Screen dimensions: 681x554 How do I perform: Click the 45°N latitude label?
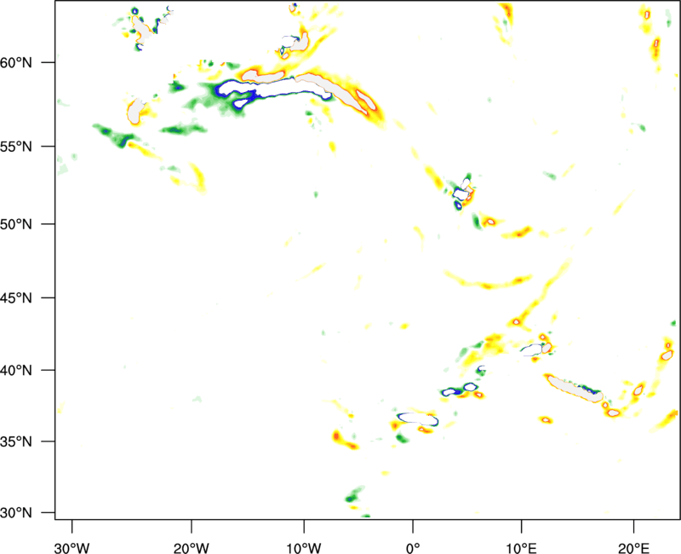coord(16,297)
